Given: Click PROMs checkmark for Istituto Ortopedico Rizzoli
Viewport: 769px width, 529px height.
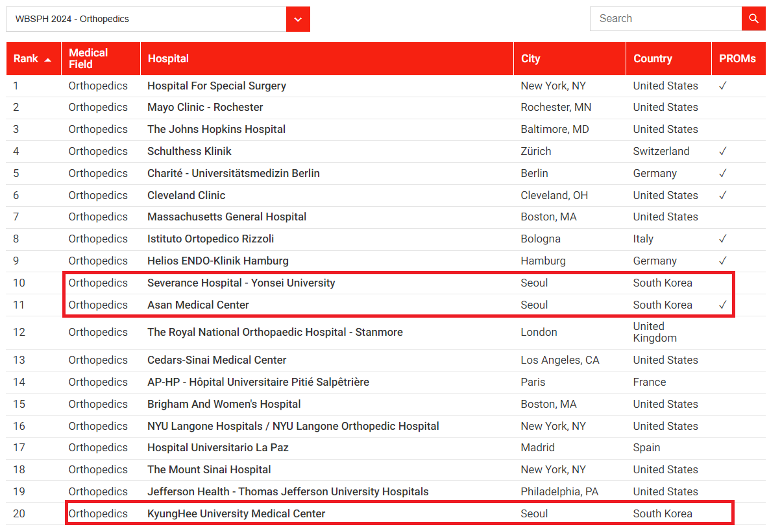Looking at the screenshot, I should tap(722, 239).
